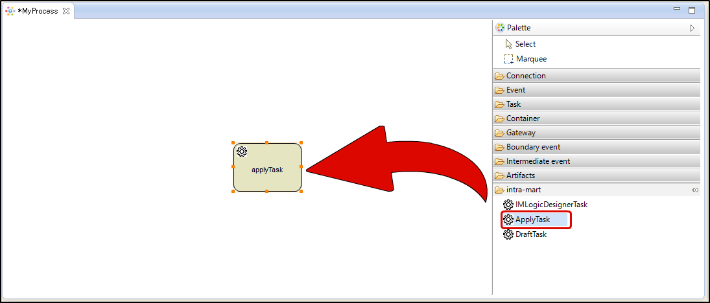Expand the Gateway palette drawer

point(597,133)
